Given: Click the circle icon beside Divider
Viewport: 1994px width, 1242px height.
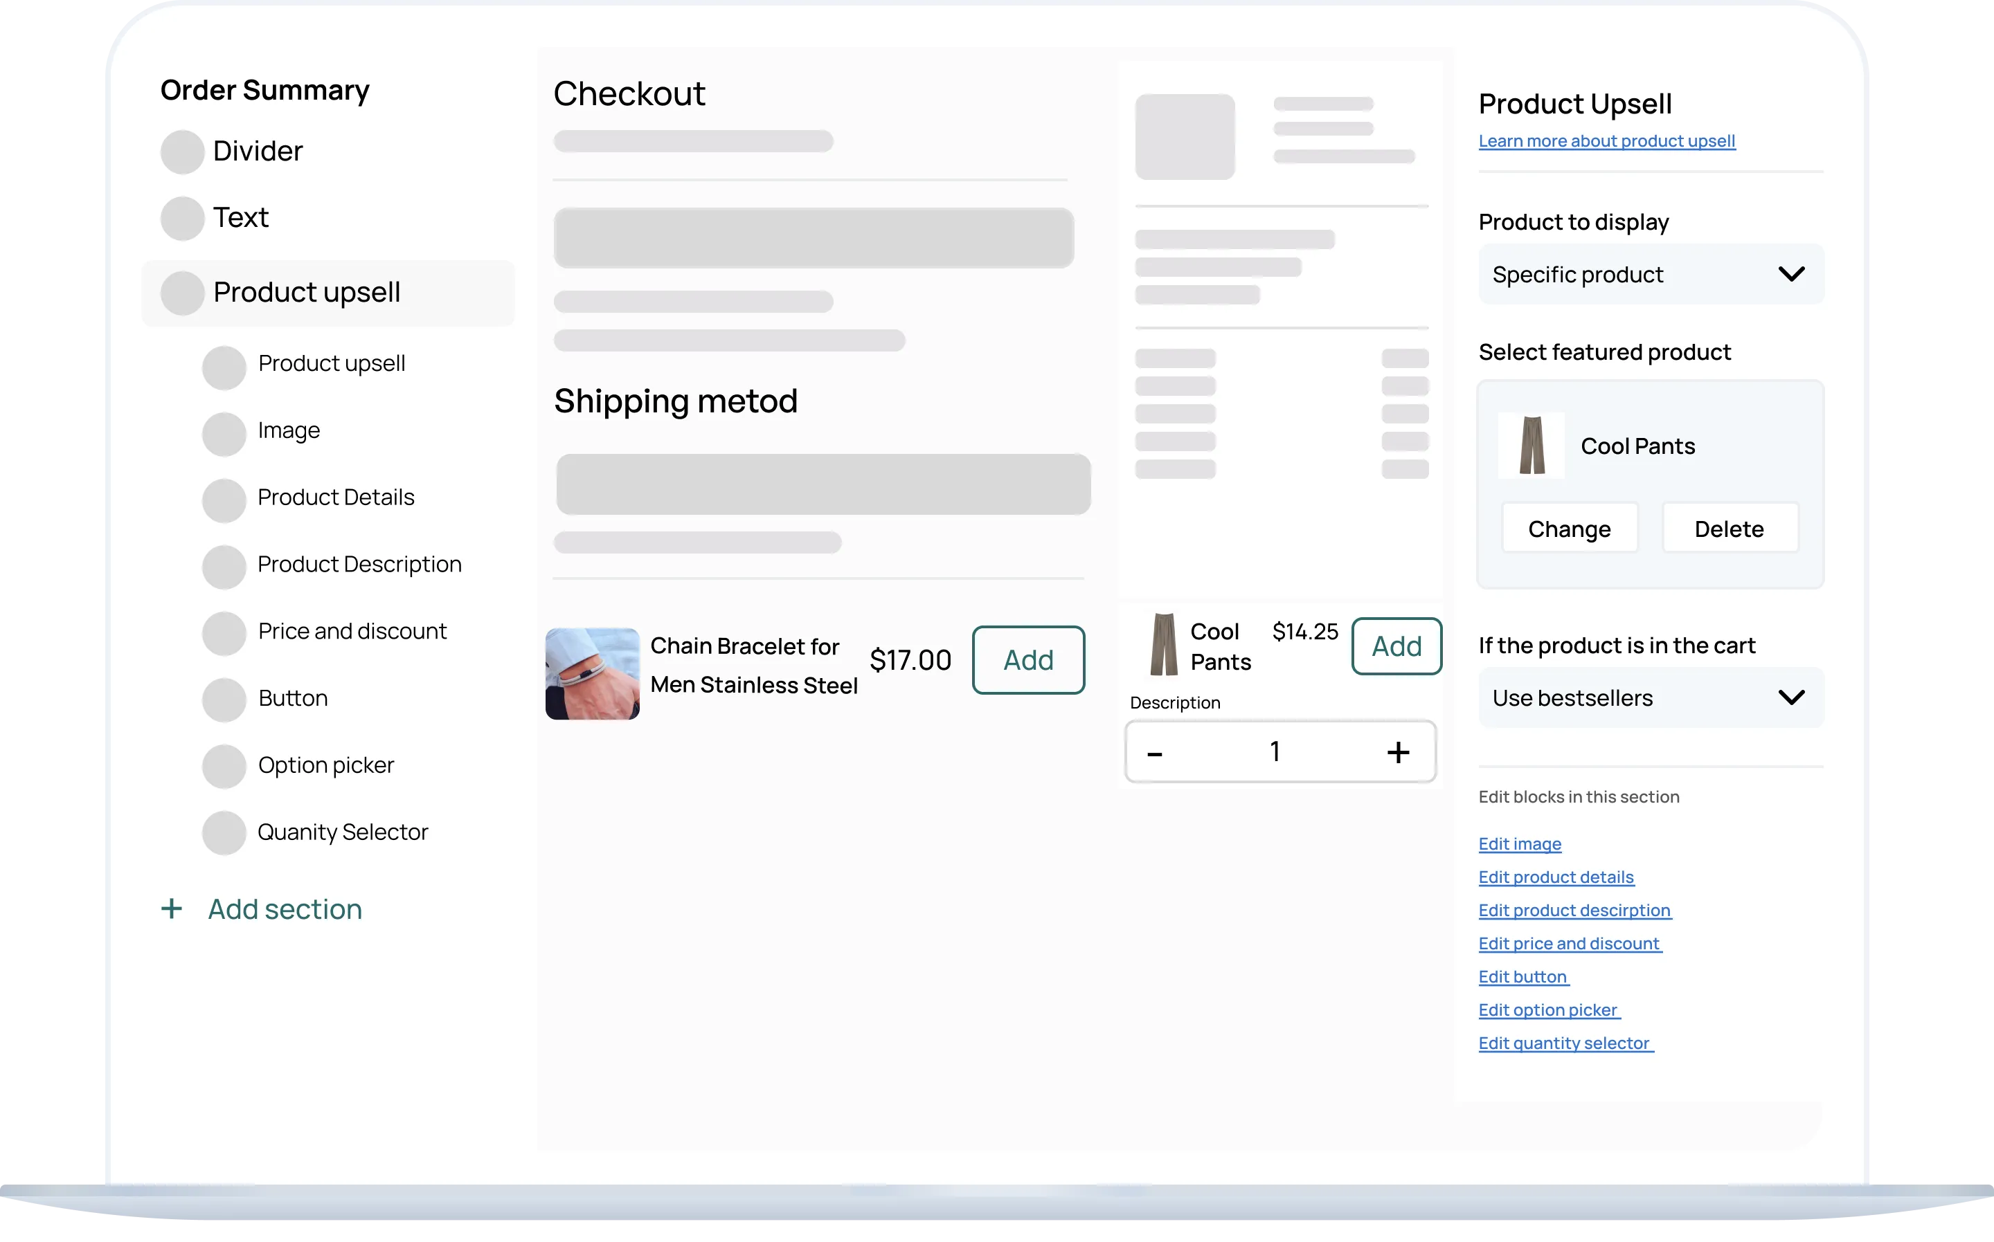Looking at the screenshot, I should pyautogui.click(x=181, y=152).
